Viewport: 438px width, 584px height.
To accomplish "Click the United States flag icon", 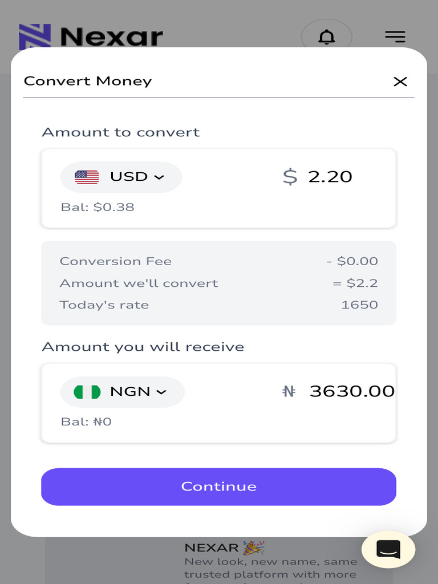I will [87, 177].
